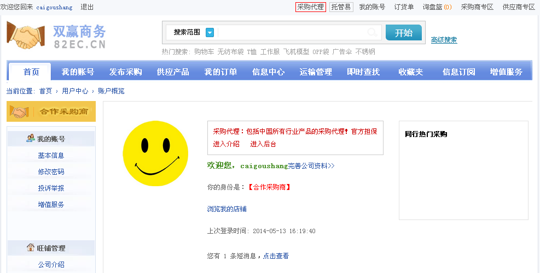
Task: Open 我的账号 in top bar
Action: pyautogui.click(x=372, y=7)
